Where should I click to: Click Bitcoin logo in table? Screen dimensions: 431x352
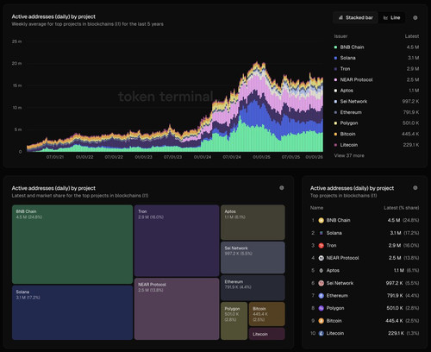[x=322, y=321]
